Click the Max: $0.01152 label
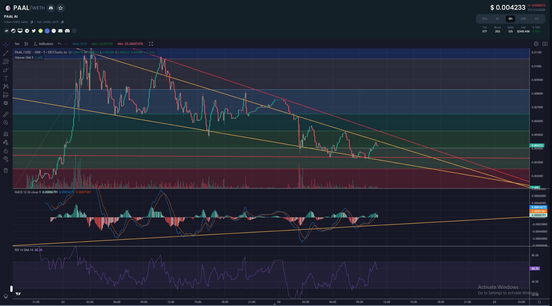Screen dimensions: 552x306 (102, 44)
